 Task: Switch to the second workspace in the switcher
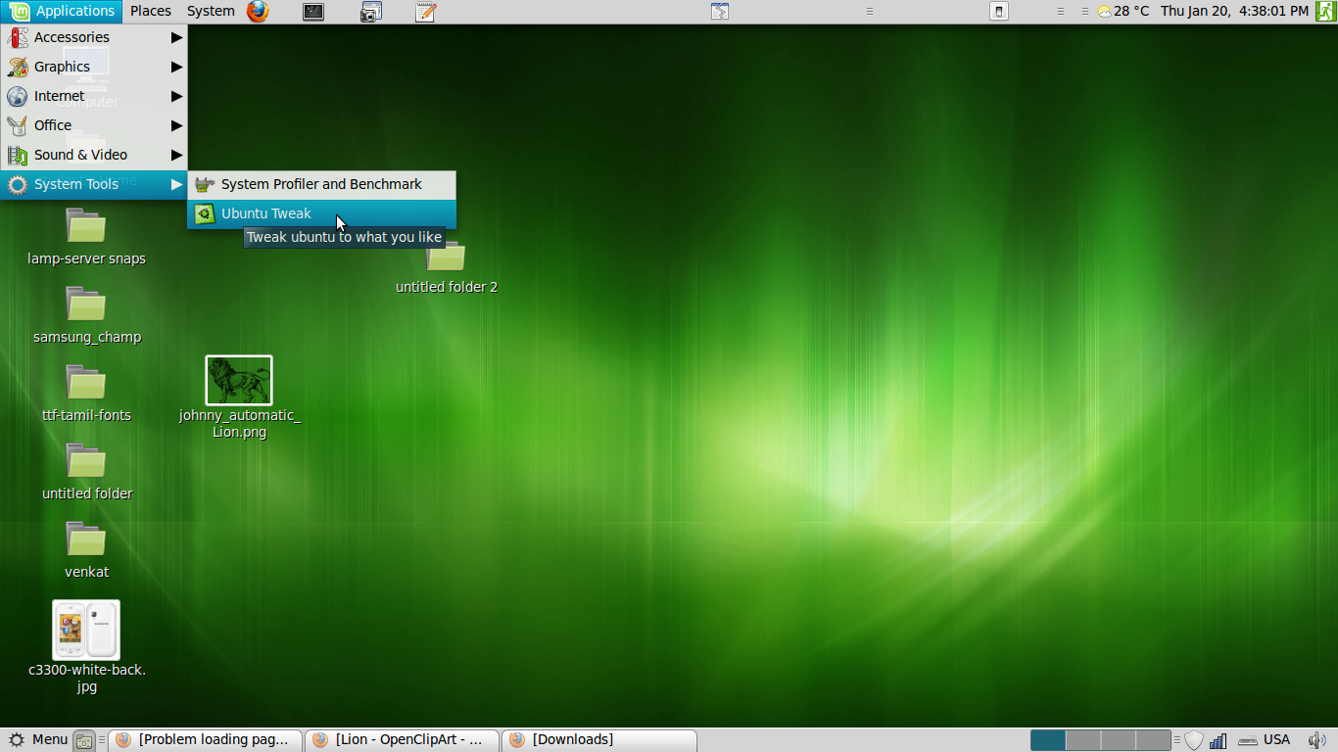coord(1082,739)
